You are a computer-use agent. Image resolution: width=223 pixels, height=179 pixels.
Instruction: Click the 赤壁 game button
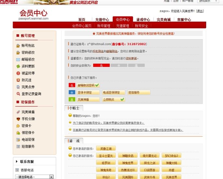click(x=171, y=170)
